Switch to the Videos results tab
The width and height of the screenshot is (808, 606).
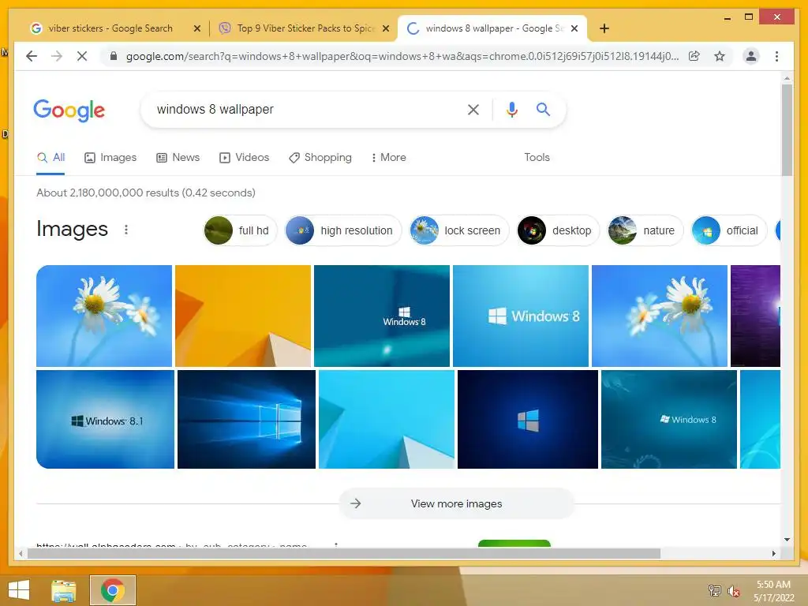click(x=244, y=157)
